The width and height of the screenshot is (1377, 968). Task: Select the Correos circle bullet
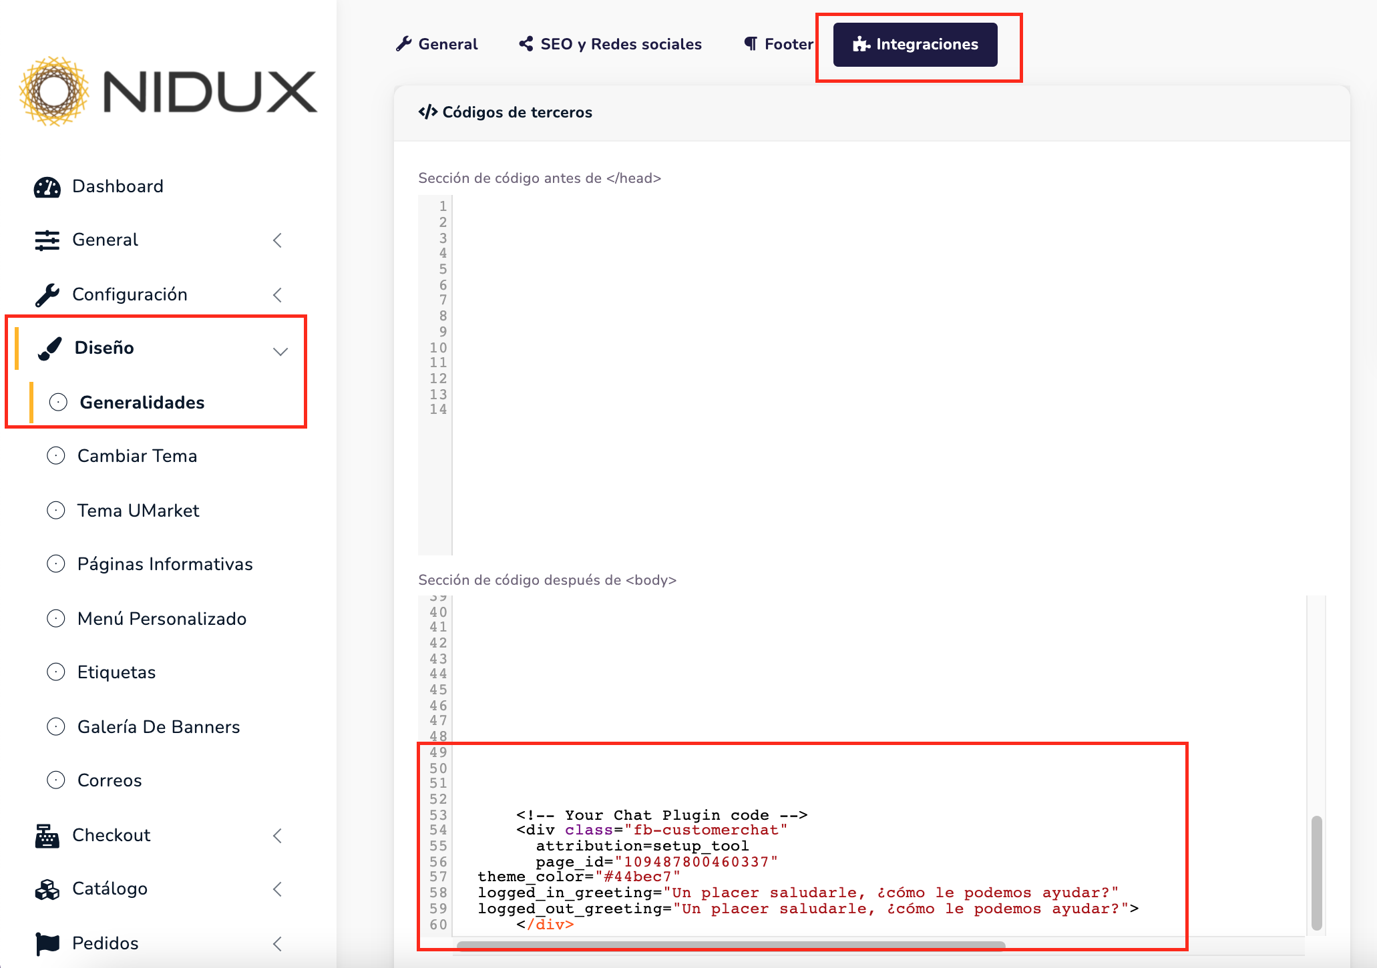coord(56,780)
